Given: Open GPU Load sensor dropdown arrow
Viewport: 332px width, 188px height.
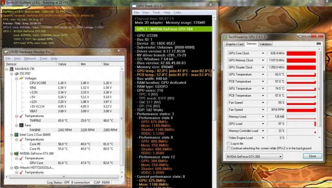Looking at the screenshot, I should [263, 124].
